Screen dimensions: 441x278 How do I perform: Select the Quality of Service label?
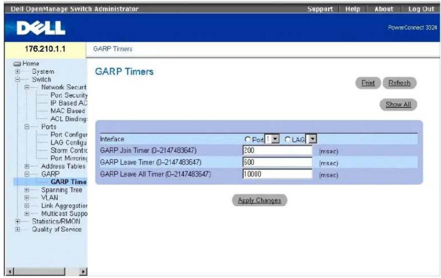tap(56, 229)
